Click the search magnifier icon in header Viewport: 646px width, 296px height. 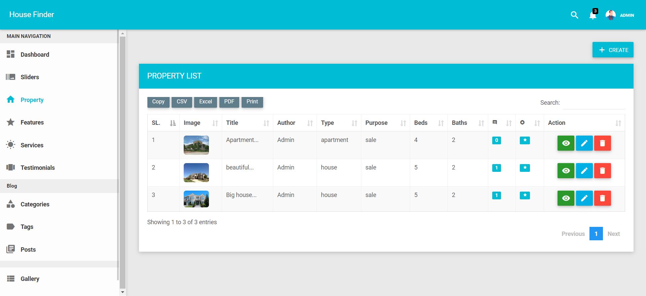click(574, 15)
